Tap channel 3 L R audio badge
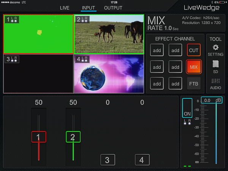228x171 pixels. tap(12, 59)
